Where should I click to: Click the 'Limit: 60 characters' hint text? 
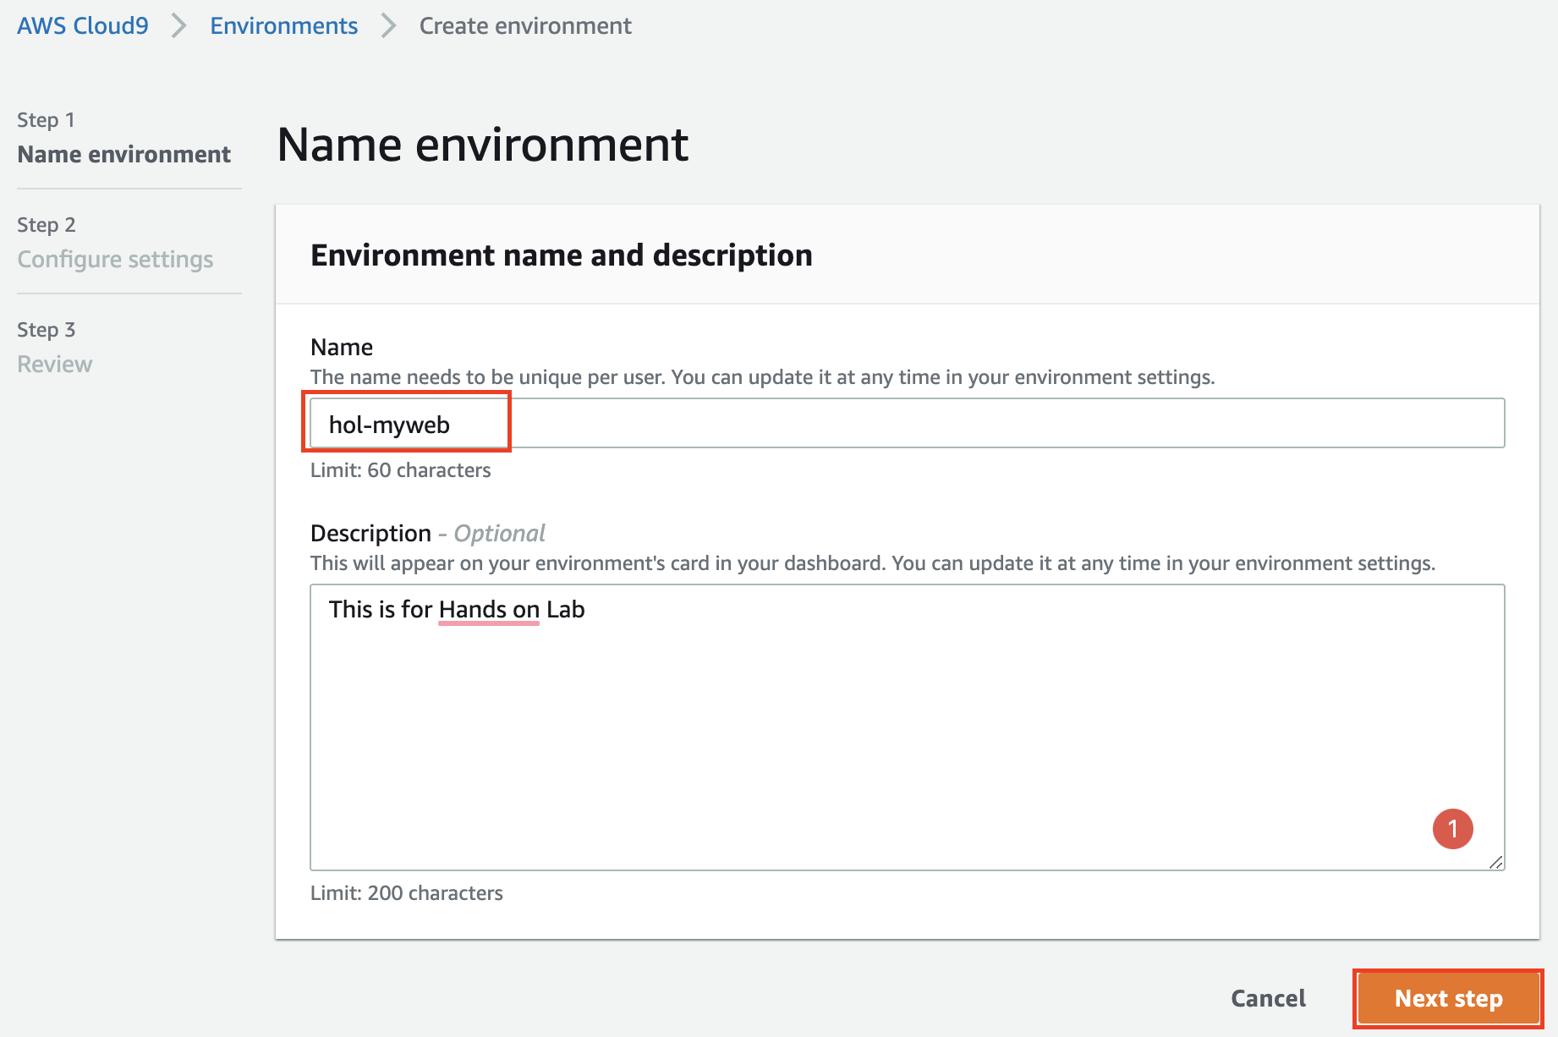click(400, 470)
